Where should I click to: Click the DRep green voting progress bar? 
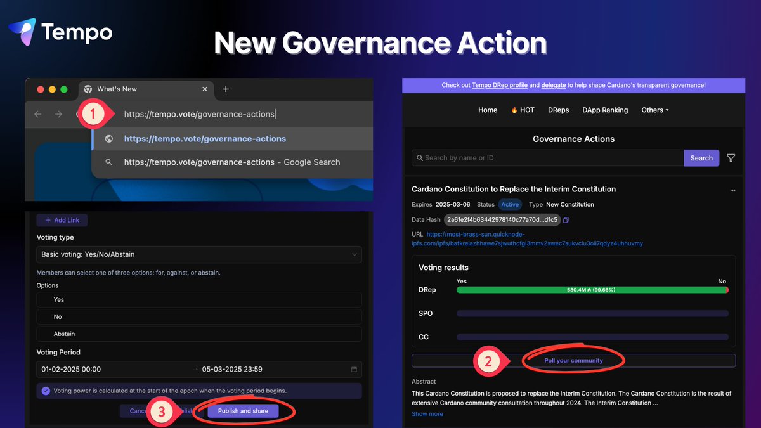point(592,290)
